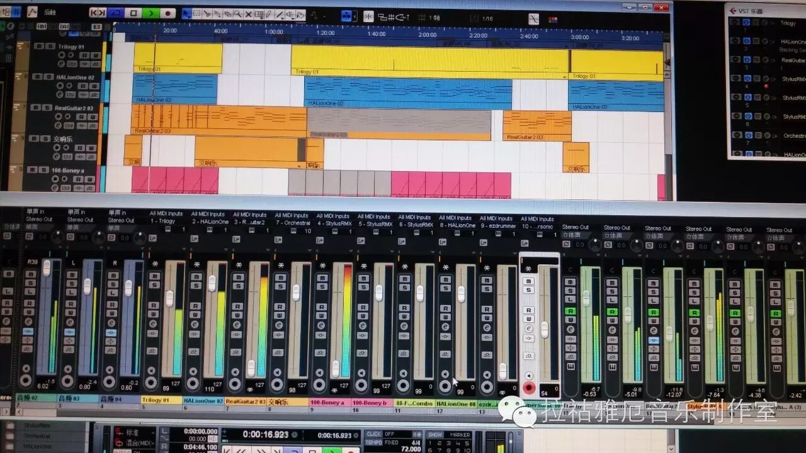Select the first yellow Trilogy 01 clip
Viewport: 806px width, 453px height.
coord(178,58)
